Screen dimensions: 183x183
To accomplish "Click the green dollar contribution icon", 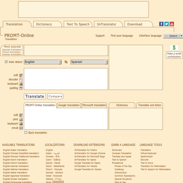I will tap(174, 48).
